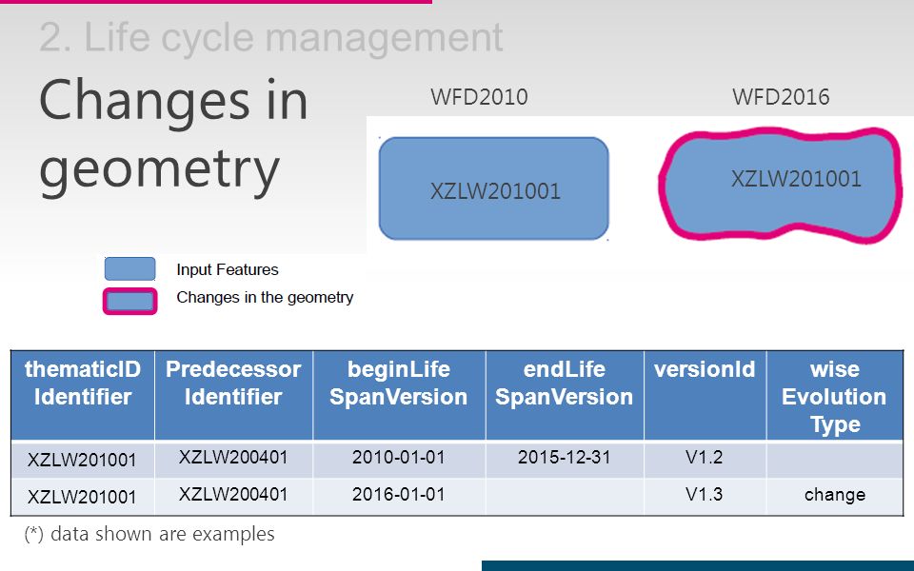Select the versionId column header

705,395
